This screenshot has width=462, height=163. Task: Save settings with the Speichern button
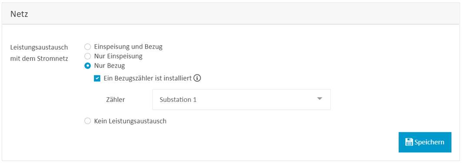[425, 142]
